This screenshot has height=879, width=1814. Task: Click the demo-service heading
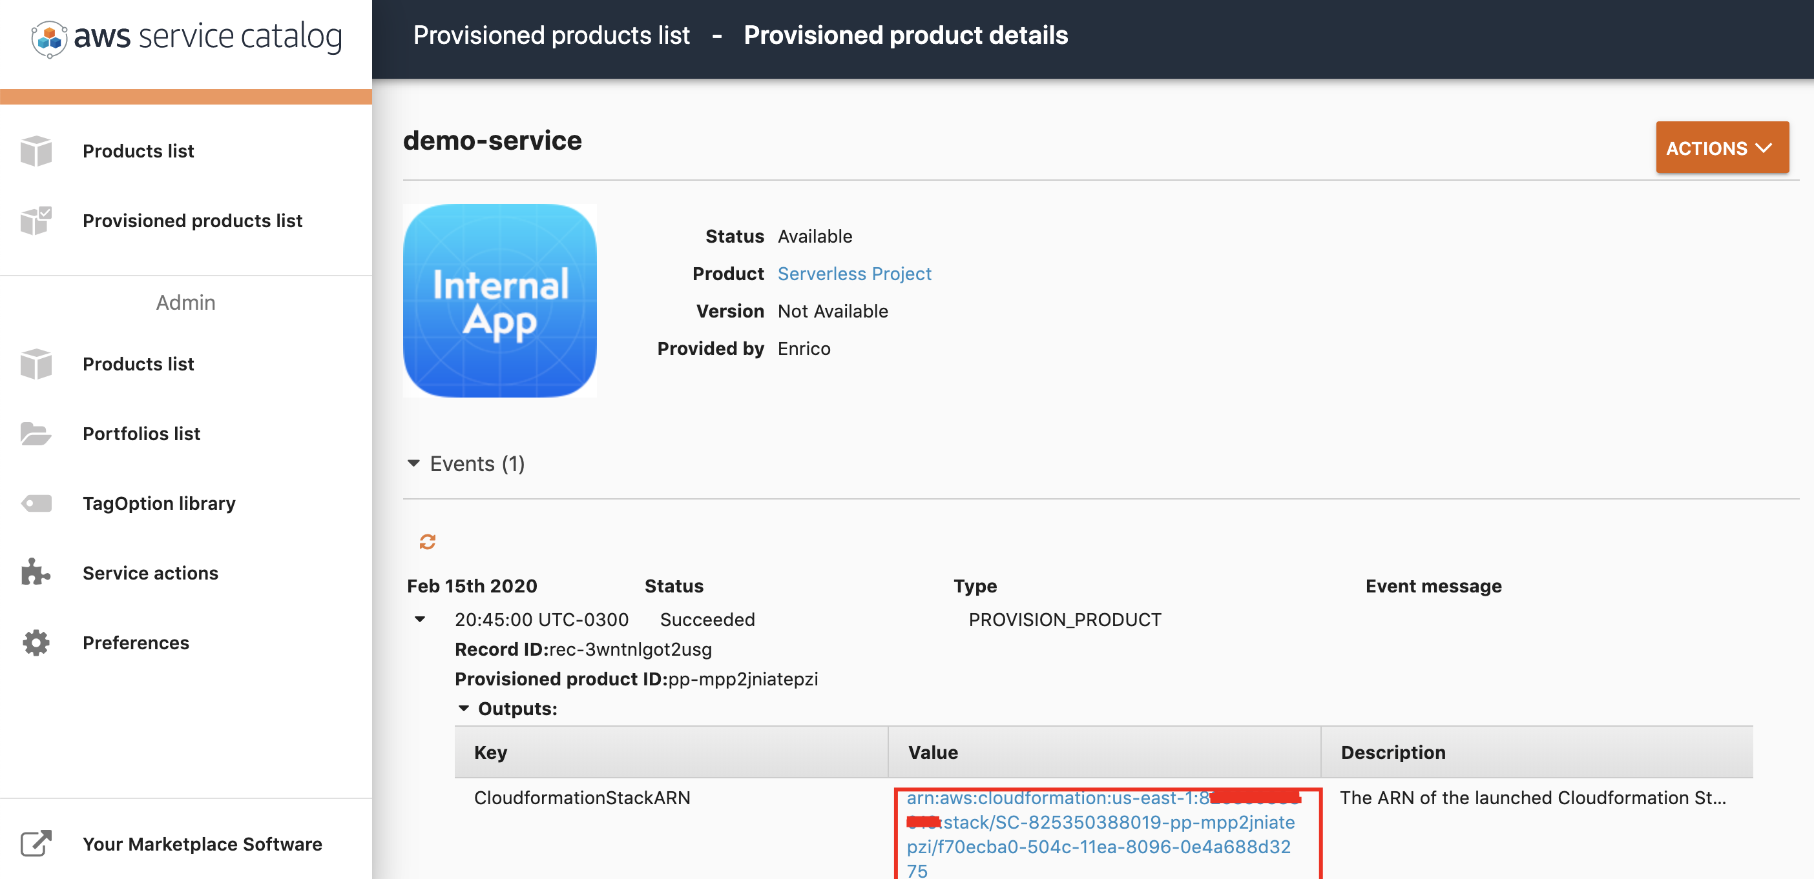click(492, 140)
